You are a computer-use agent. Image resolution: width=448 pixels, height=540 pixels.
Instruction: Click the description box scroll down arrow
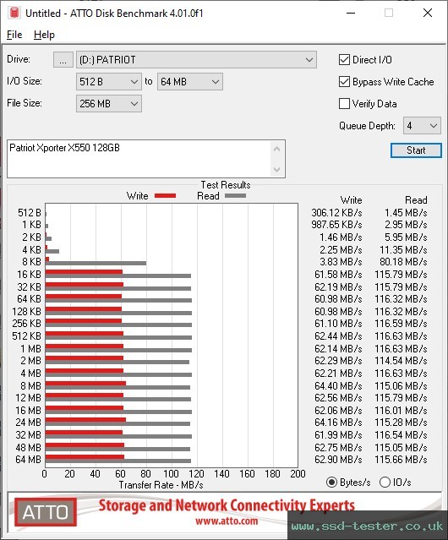click(277, 169)
